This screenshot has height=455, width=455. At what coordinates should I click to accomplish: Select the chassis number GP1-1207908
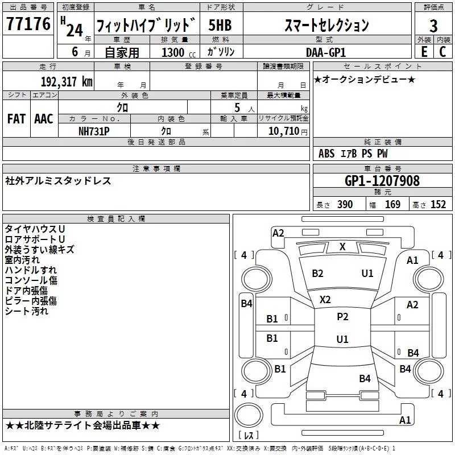tap(382, 181)
